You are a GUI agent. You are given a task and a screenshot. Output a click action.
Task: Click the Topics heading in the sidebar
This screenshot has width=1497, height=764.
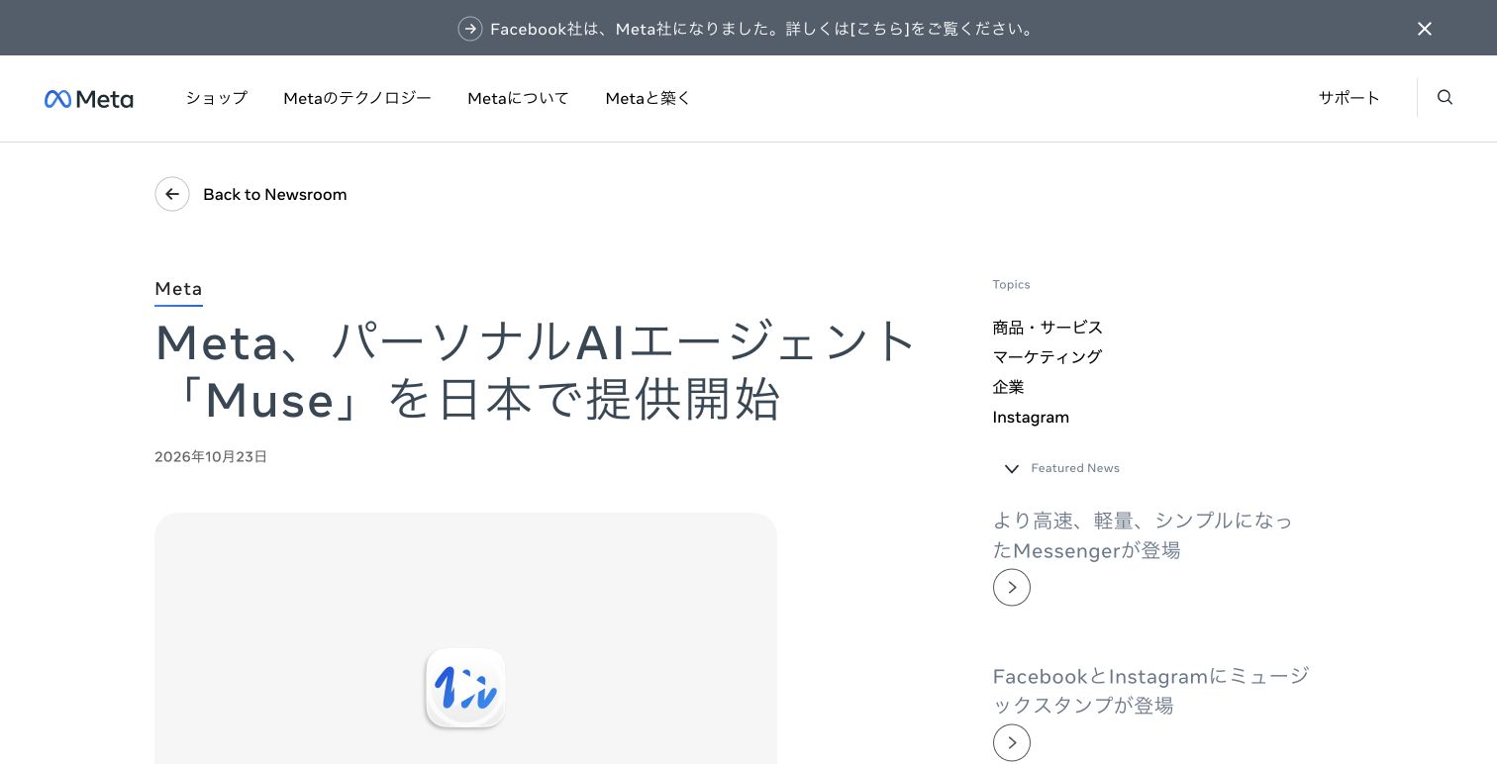1011,285
